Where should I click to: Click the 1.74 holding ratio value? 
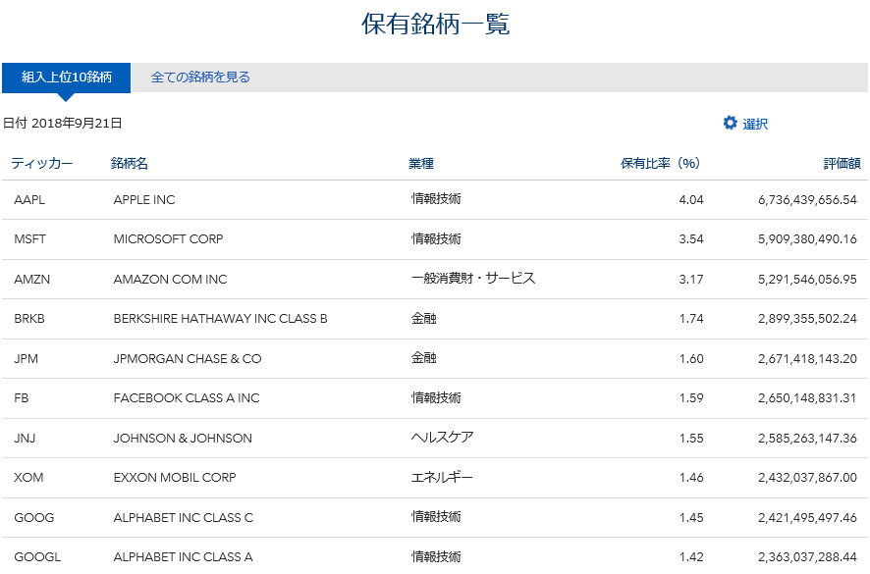click(x=691, y=318)
